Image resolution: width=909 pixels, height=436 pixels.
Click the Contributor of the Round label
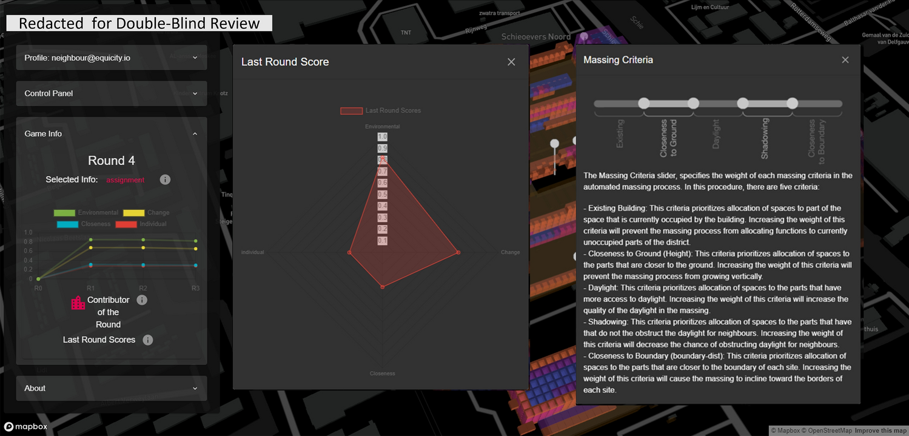coord(109,312)
